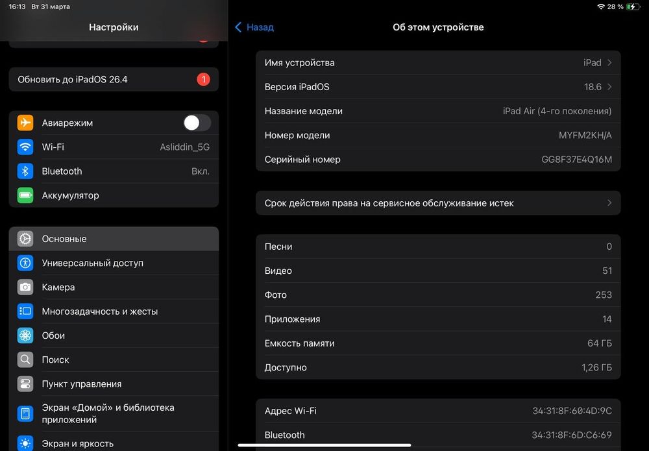
Task: Tap the Песни count row
Action: pyautogui.click(x=438, y=247)
